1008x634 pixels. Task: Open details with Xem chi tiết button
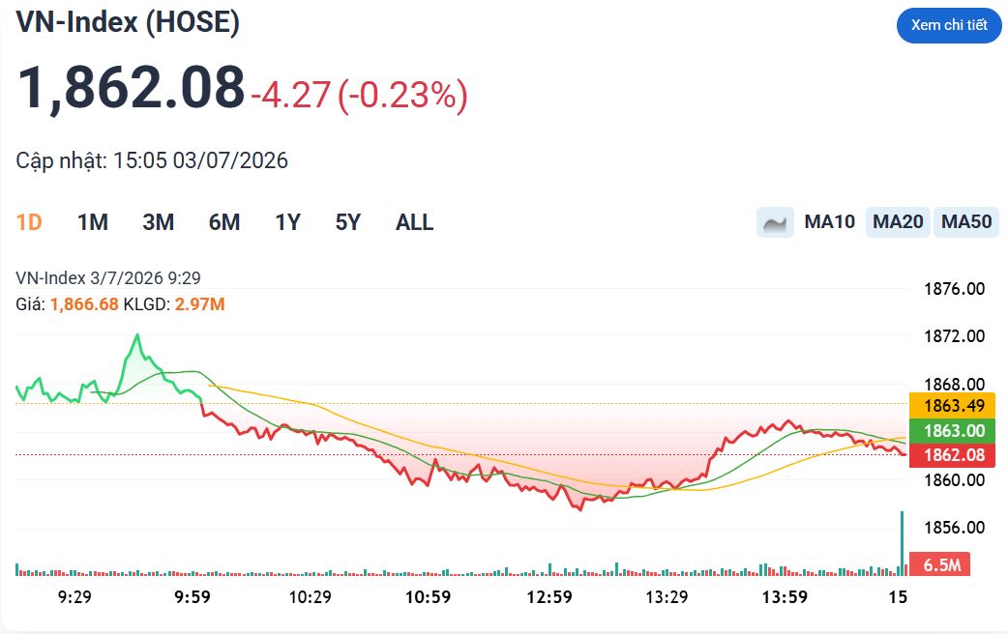coord(949,25)
